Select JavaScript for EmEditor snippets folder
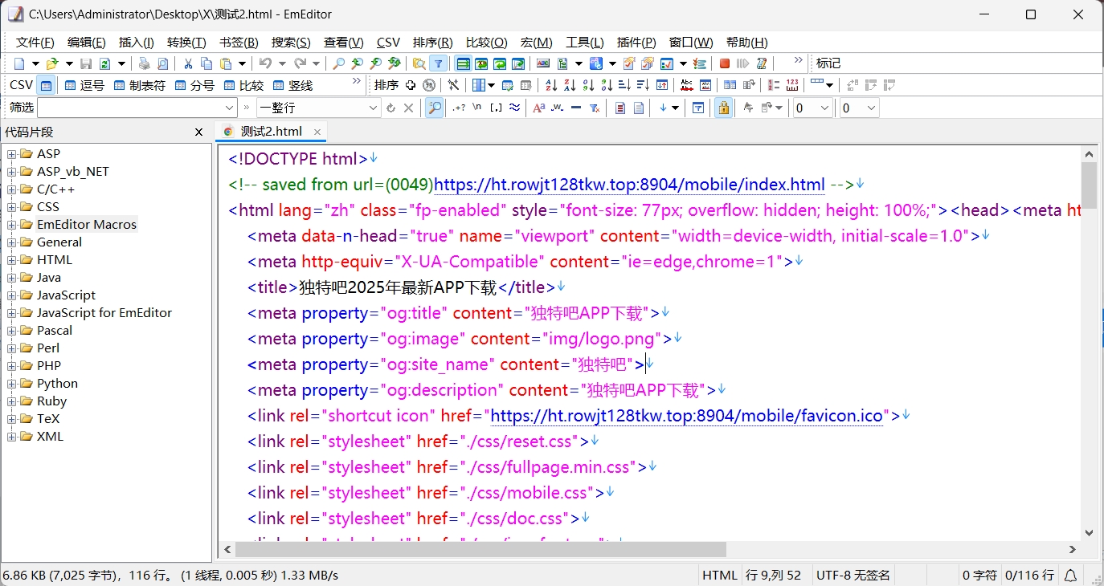This screenshot has height=586, width=1104. point(104,313)
